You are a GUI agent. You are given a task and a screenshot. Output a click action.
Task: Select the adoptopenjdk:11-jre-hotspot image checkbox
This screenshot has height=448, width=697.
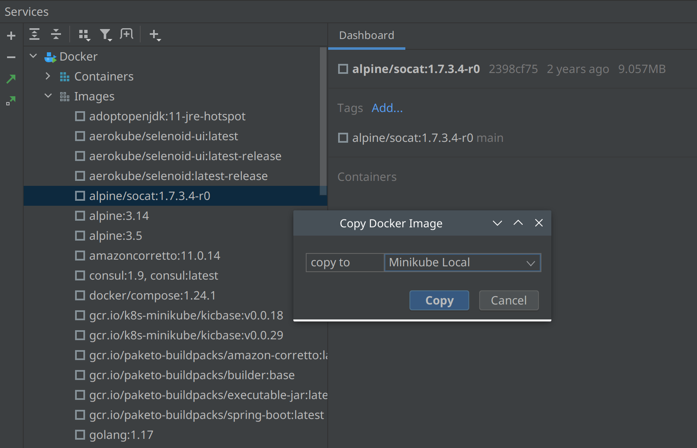pyautogui.click(x=80, y=116)
